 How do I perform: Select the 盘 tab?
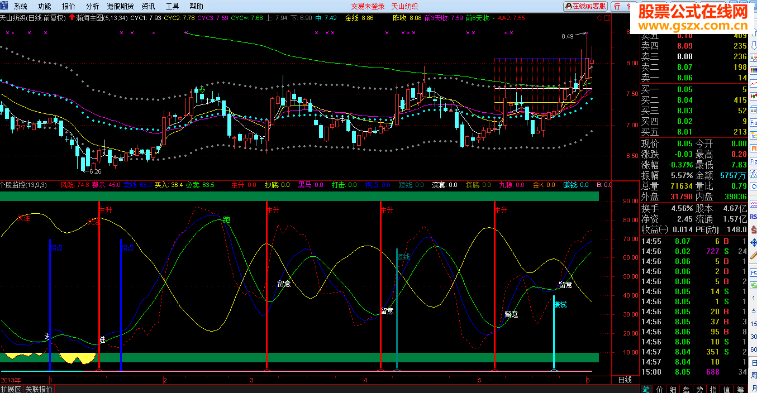[x=687, y=389]
